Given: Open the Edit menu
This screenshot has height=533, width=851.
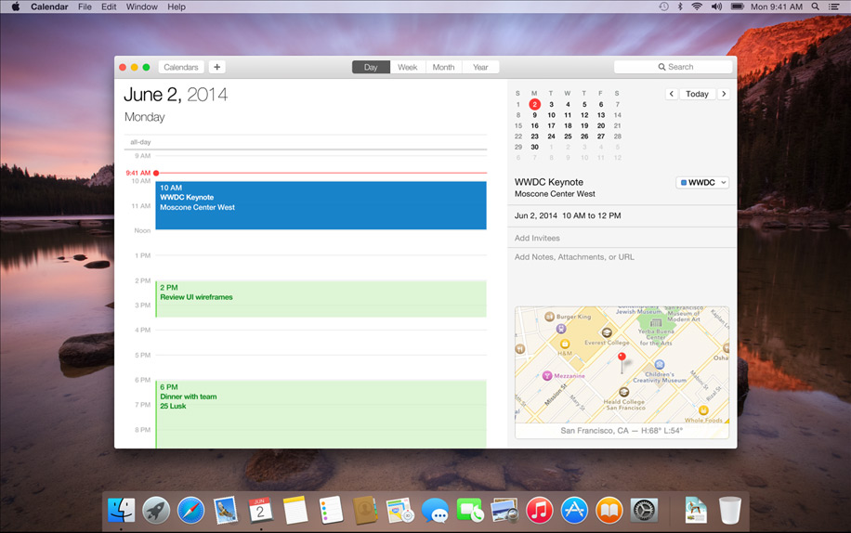Looking at the screenshot, I should [x=109, y=6].
